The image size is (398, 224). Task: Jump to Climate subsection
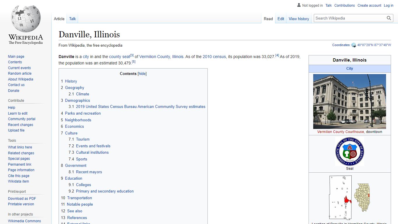82,94
